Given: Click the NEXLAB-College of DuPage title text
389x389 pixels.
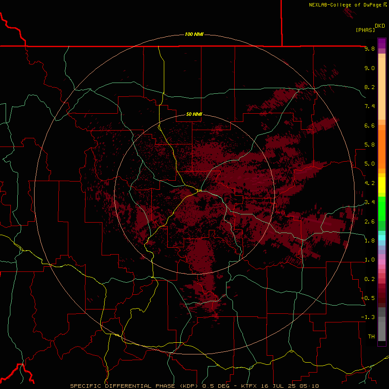Looking at the screenshot, I should point(345,5).
